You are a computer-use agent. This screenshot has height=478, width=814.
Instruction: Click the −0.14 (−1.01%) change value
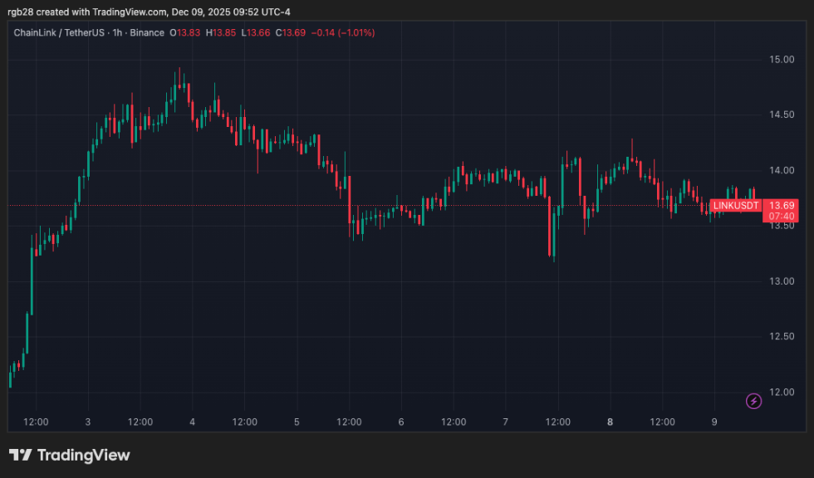coord(344,32)
